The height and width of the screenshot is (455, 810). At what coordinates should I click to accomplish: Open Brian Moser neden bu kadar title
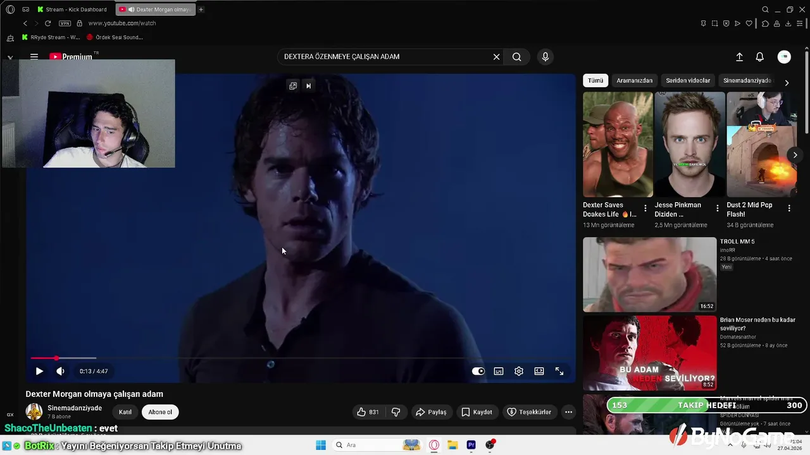click(x=757, y=324)
